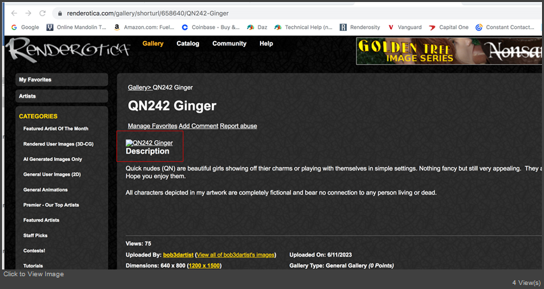Click the Gallery Type: General Gallery text
This screenshot has width=544, height=289.
pos(342,265)
